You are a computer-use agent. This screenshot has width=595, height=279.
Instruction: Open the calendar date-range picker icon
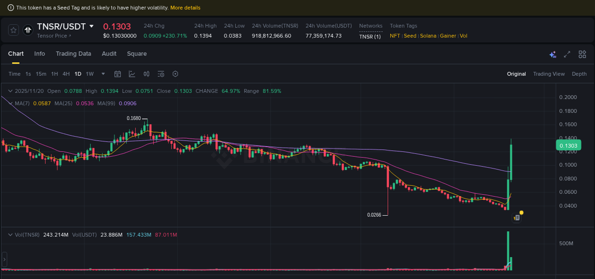click(x=118, y=74)
